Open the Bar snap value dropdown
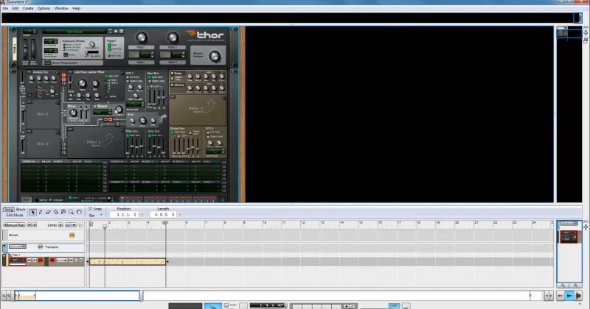 pos(97,216)
